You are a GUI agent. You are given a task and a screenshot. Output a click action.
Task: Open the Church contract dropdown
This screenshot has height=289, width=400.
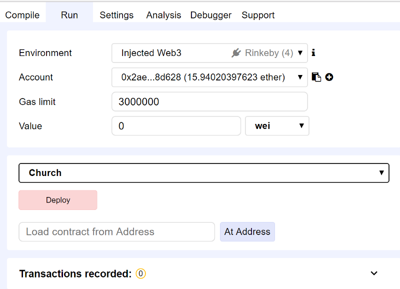coord(203,173)
